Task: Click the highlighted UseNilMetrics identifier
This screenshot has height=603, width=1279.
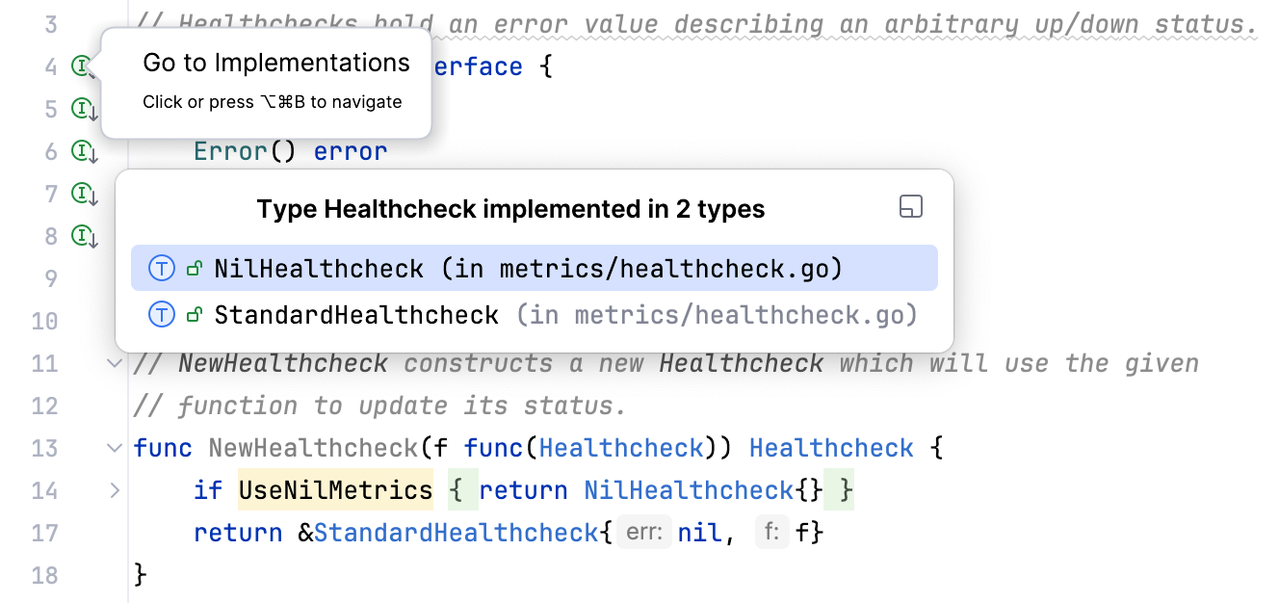Action: click(x=335, y=490)
